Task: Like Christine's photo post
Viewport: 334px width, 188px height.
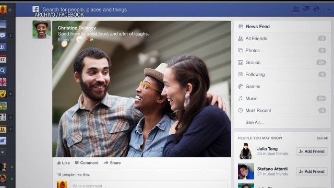Action: (x=63, y=163)
